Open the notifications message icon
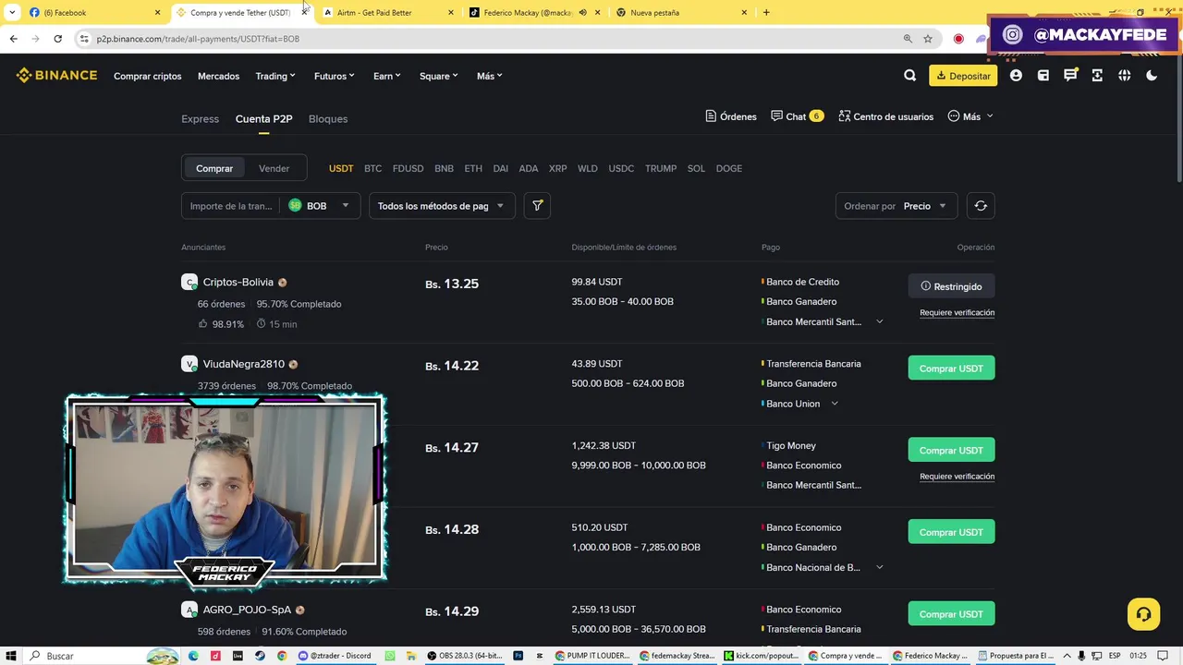The image size is (1183, 665). 1070,76
